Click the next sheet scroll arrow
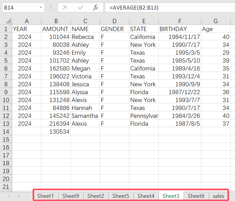The image size is (235, 201). tap(19, 196)
